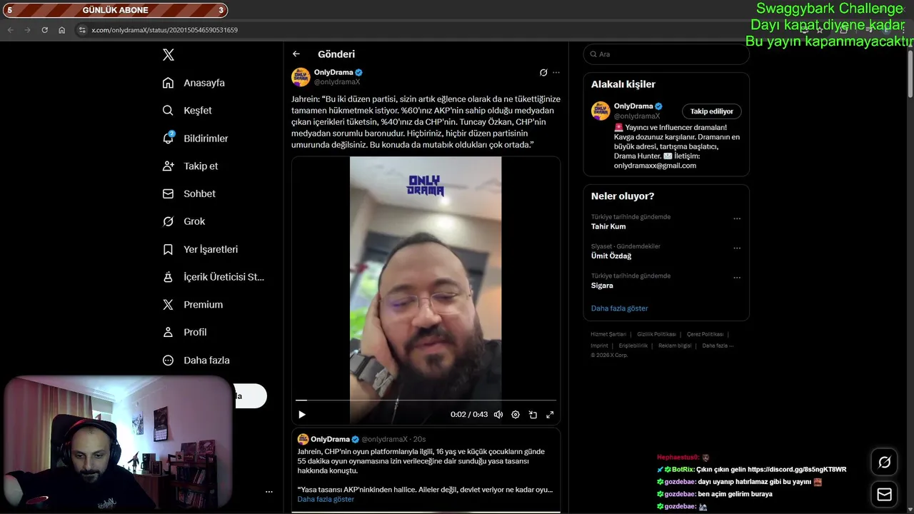The width and height of the screenshot is (914, 514).
Task: Click browser forward button
Action: pyautogui.click(x=27, y=30)
